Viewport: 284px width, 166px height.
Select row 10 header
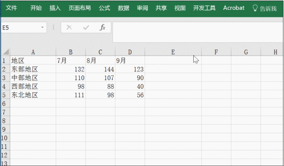coord(6,138)
